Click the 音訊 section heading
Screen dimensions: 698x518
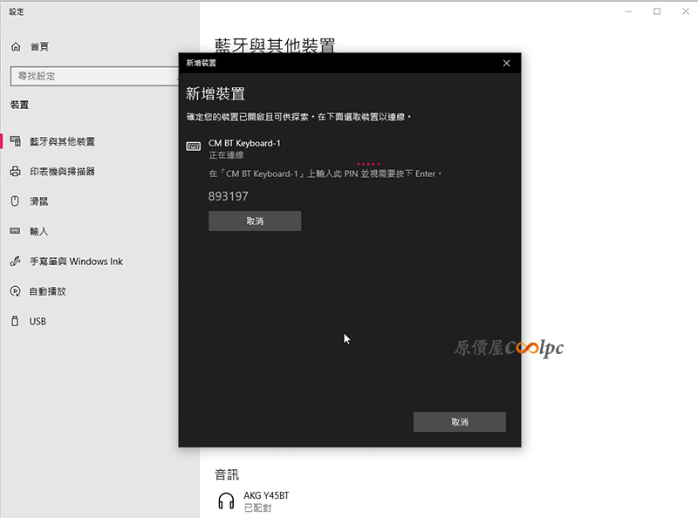click(227, 474)
